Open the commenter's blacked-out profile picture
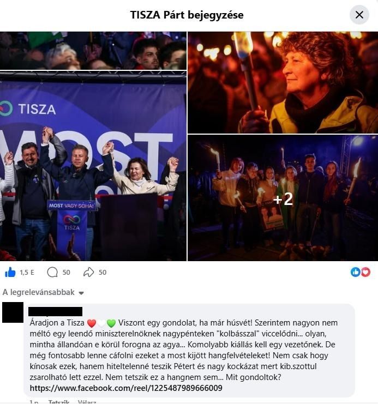Image resolution: width=378 pixels, height=404 pixels. click(13, 312)
